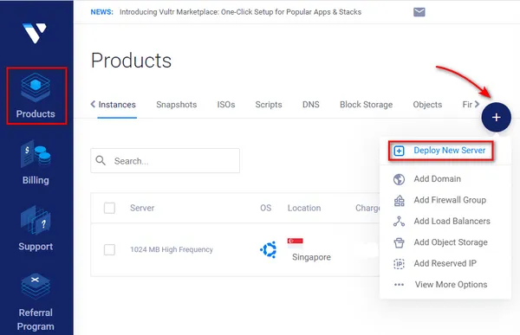
Task: Click the Products page heading
Action: (x=132, y=61)
